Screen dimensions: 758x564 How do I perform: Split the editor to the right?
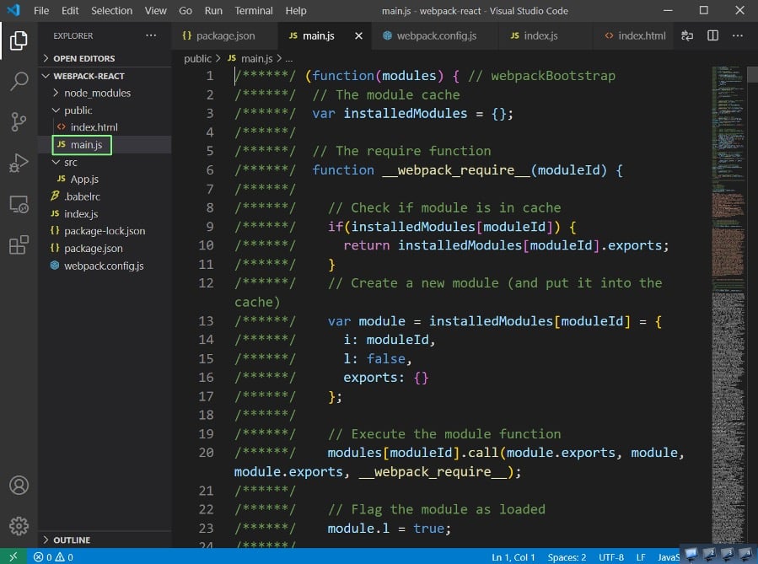[712, 35]
